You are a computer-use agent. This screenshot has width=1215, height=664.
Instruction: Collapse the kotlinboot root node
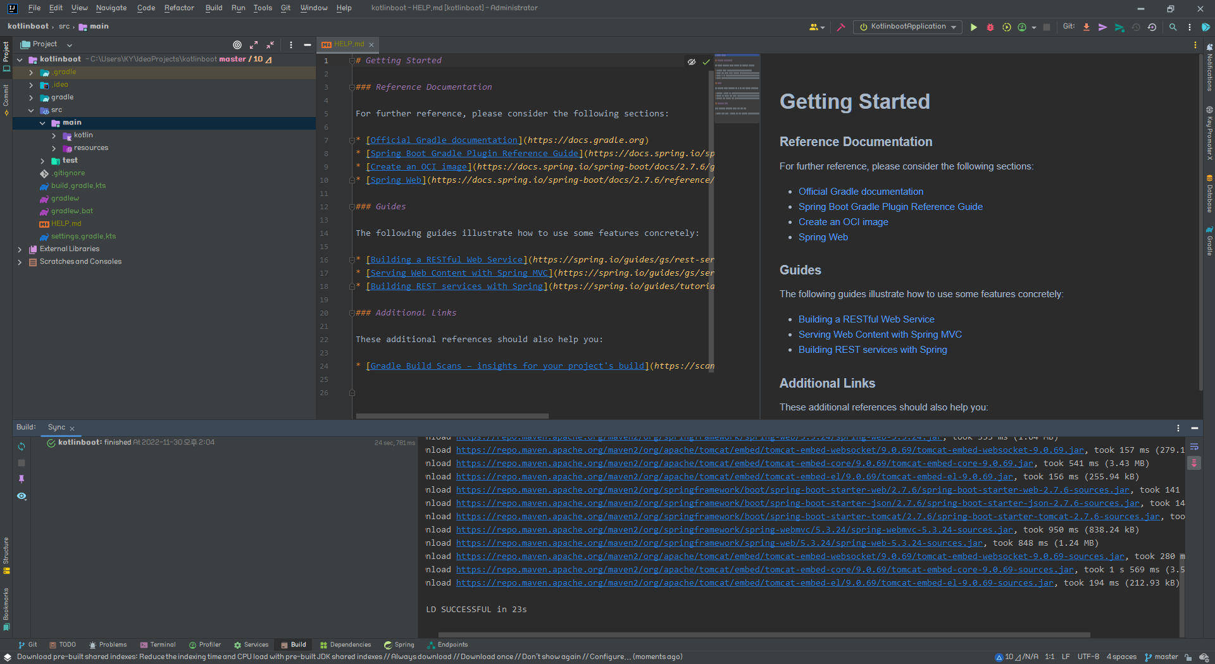coord(20,59)
